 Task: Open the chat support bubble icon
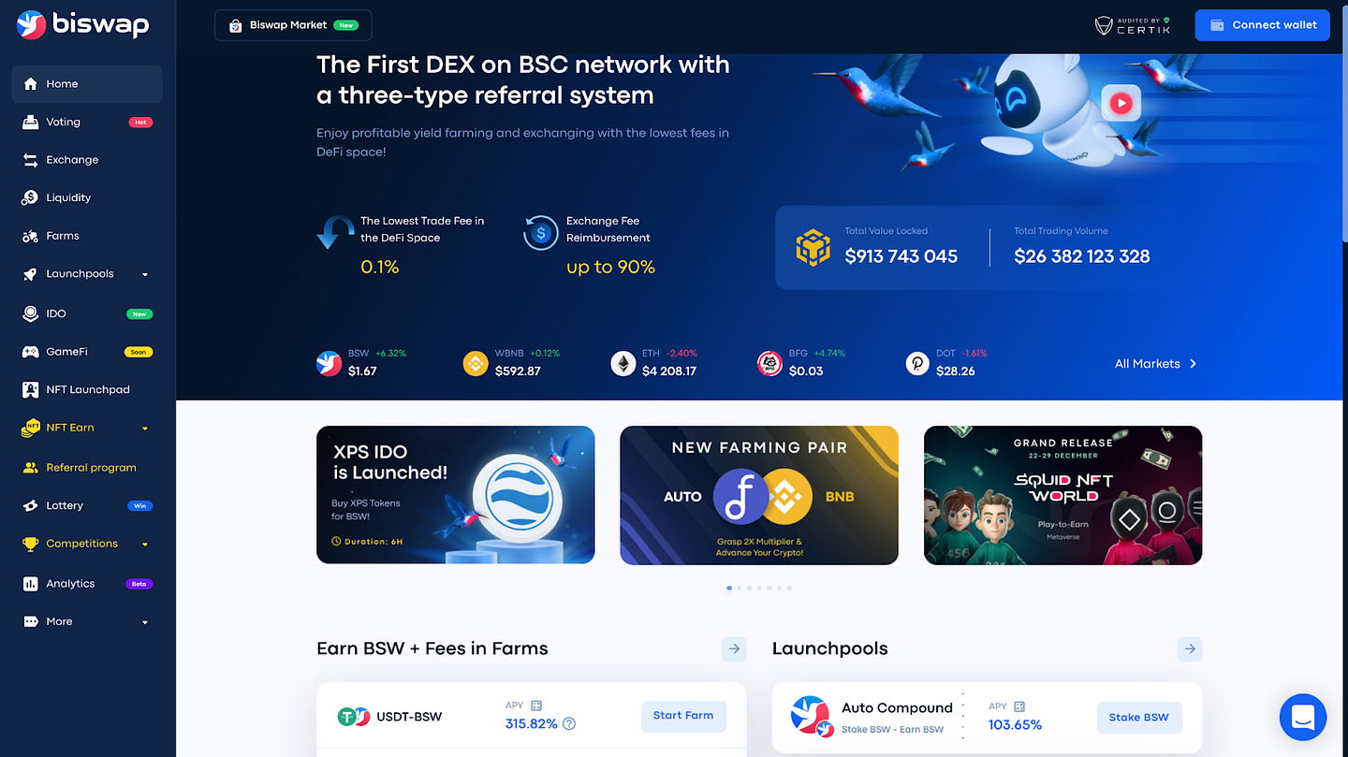[1303, 718]
